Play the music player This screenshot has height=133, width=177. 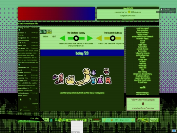tap(37, 119)
